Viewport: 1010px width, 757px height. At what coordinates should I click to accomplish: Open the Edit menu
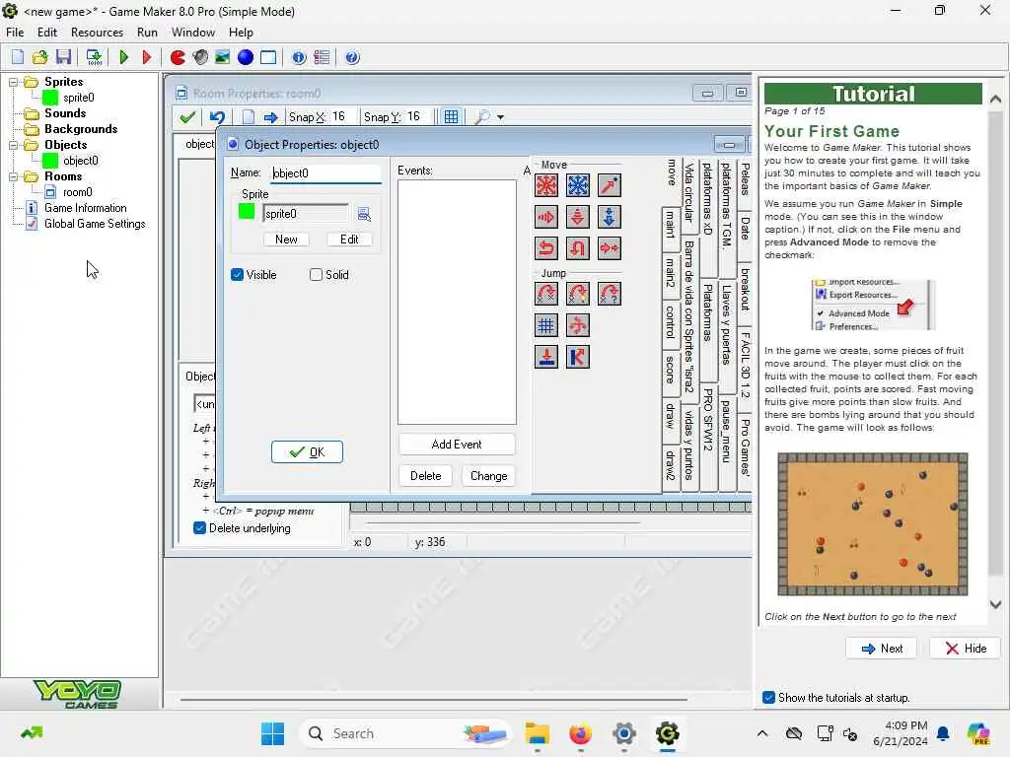point(47,33)
